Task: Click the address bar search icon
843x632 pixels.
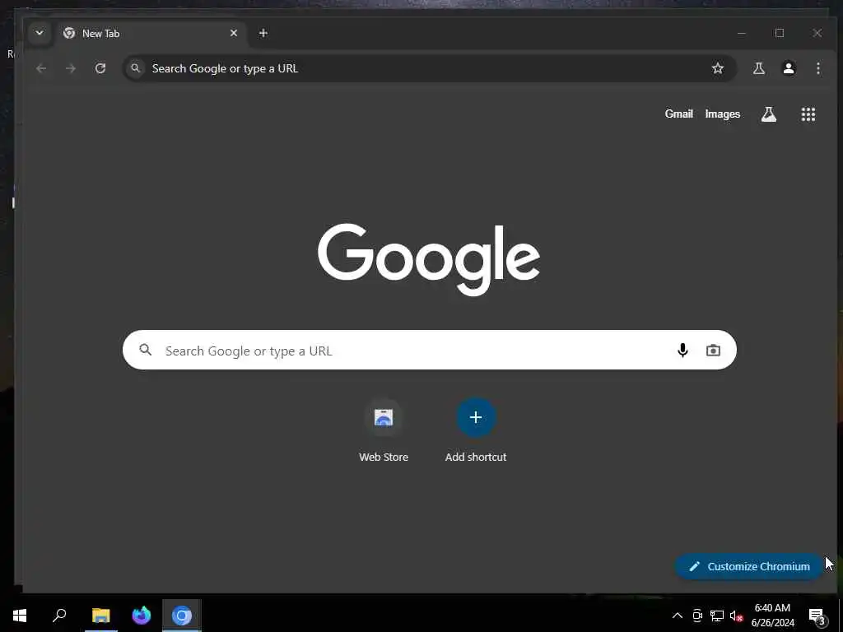Action: (x=136, y=68)
